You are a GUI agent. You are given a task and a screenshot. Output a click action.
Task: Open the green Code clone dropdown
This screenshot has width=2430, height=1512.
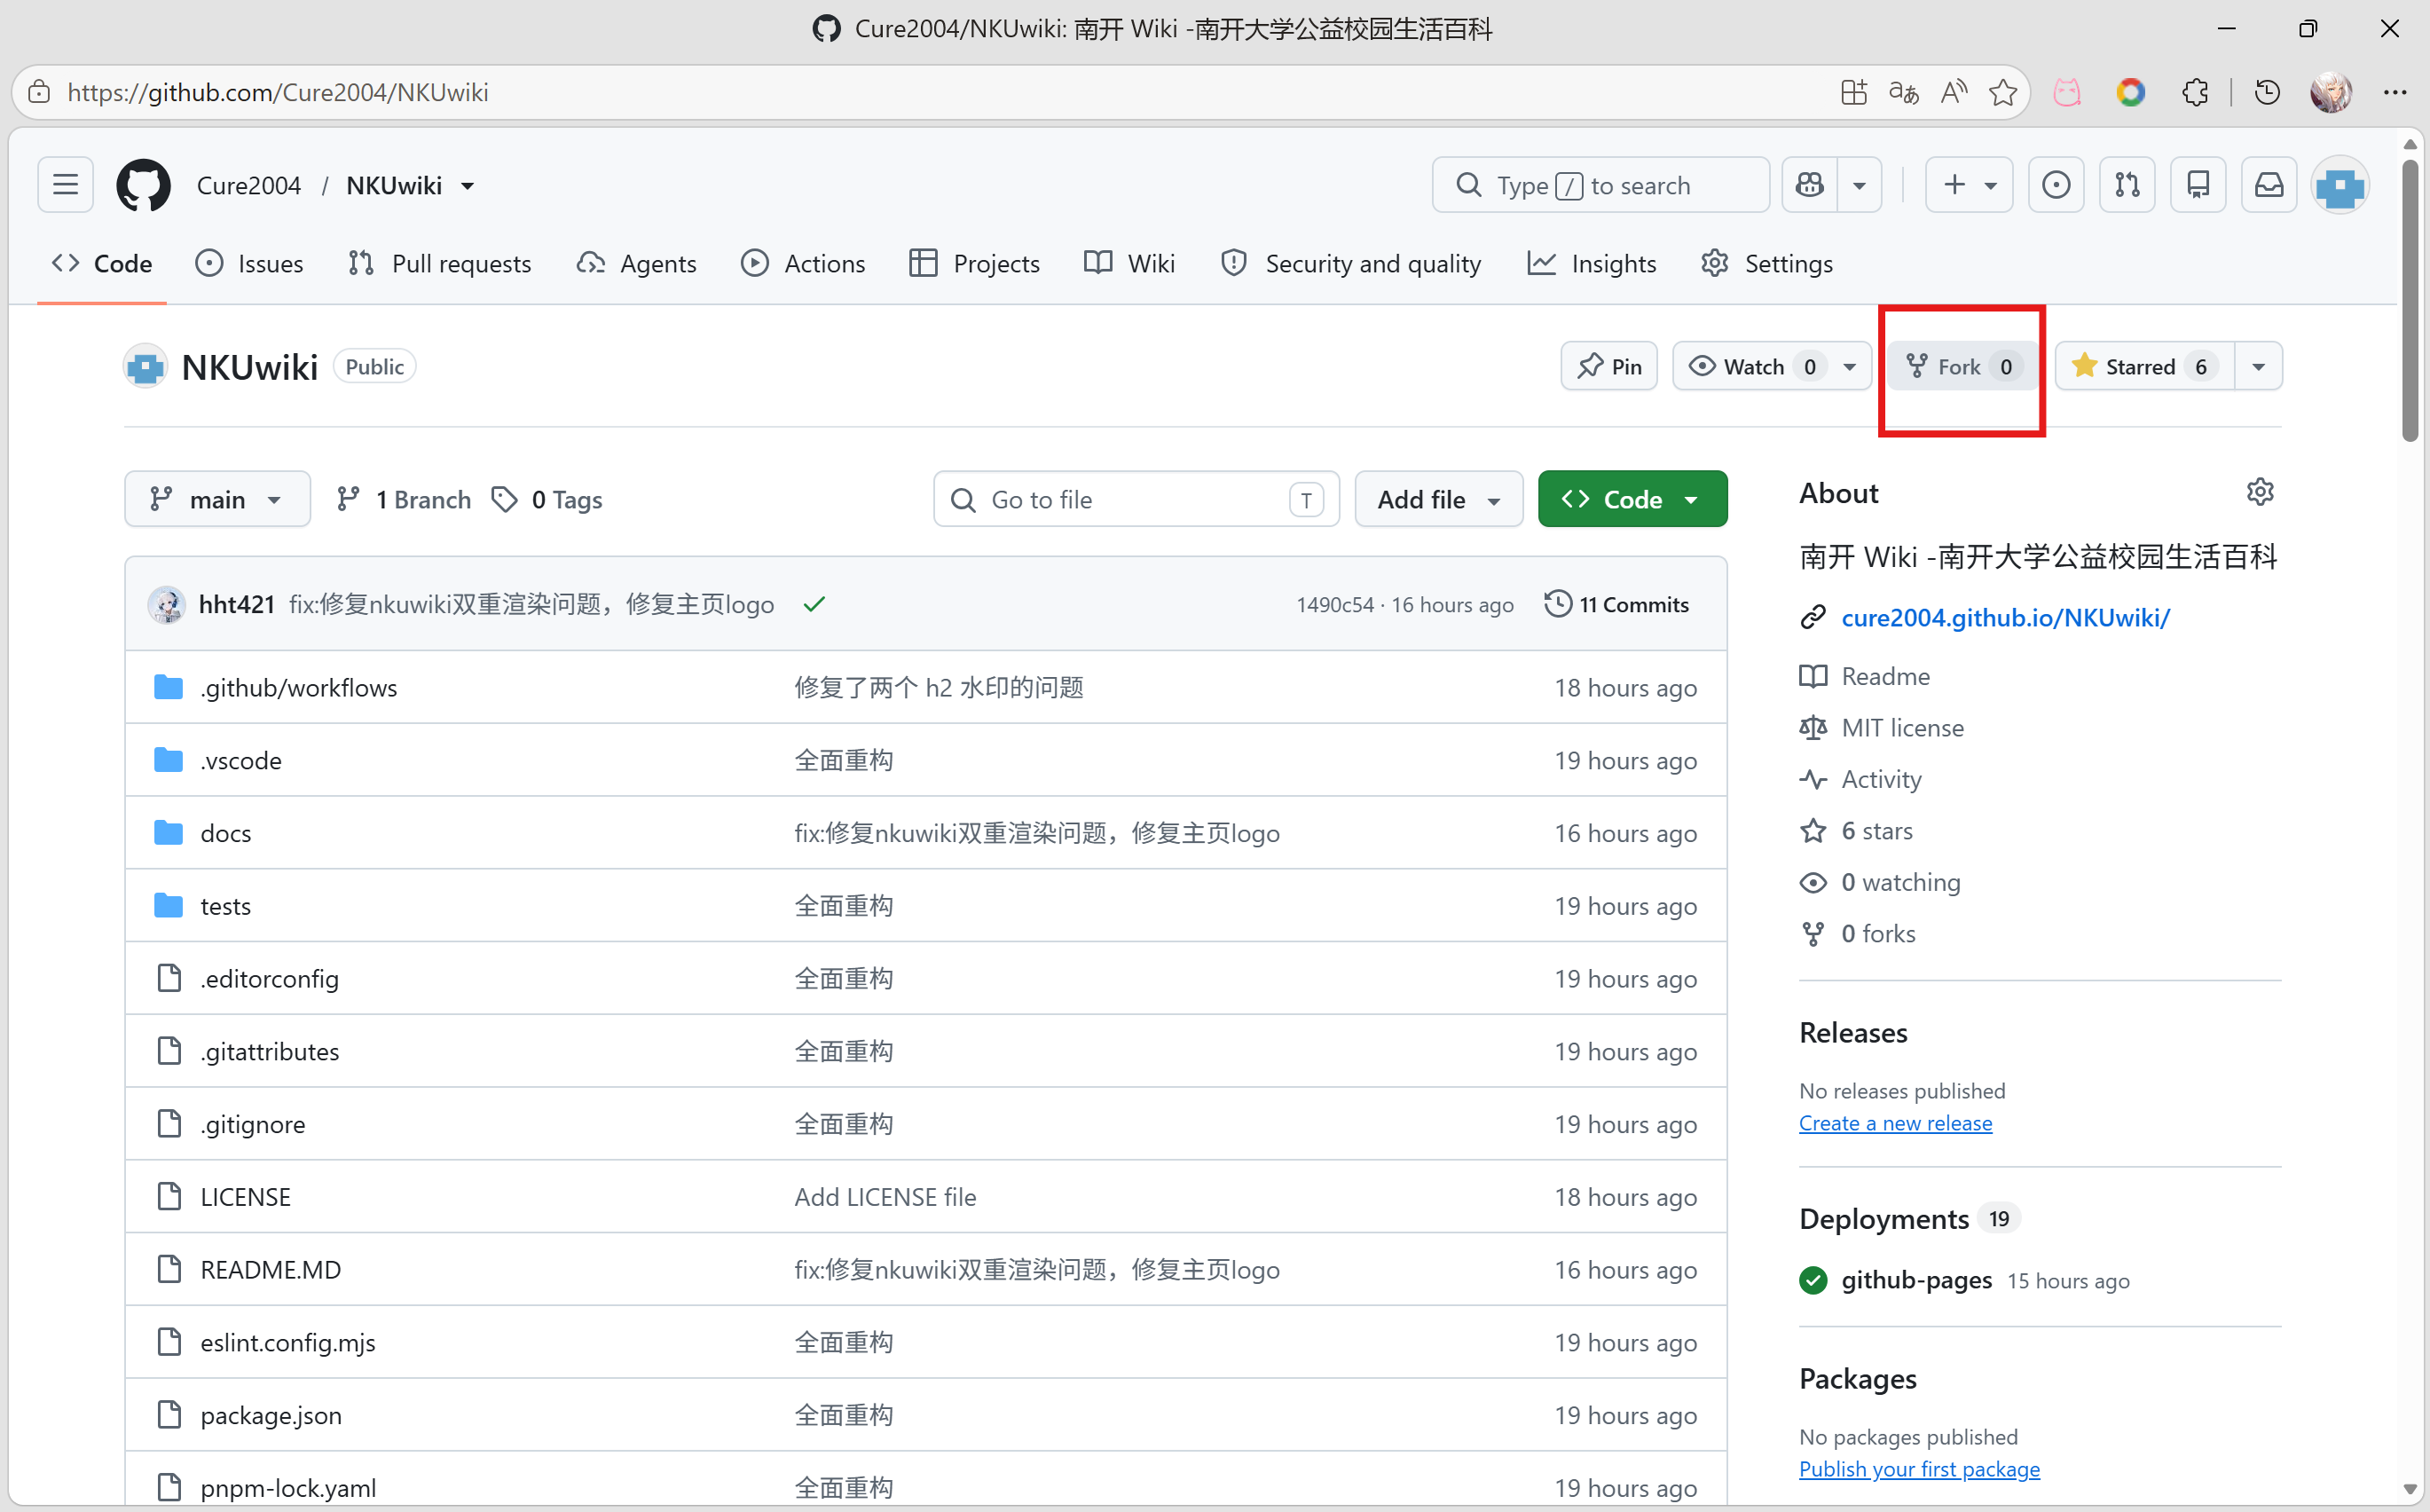pyautogui.click(x=1632, y=499)
